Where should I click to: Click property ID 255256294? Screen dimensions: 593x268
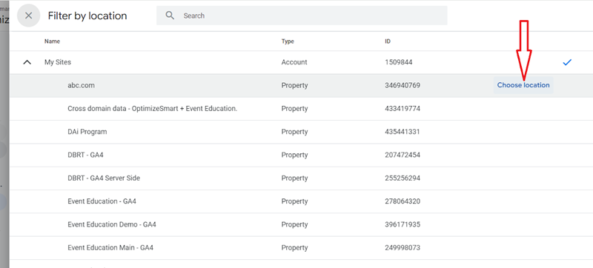tap(402, 178)
